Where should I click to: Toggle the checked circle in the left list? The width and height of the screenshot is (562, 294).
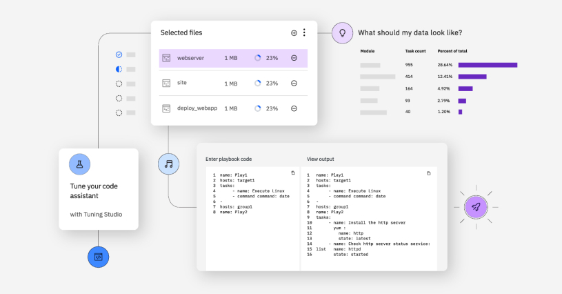pos(119,54)
